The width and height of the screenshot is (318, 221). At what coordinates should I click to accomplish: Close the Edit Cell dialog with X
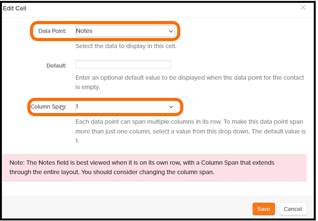(x=303, y=8)
